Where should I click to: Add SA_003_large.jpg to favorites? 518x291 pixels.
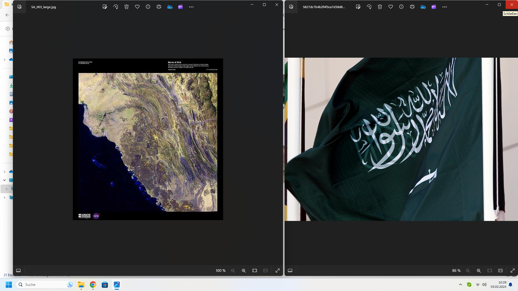click(137, 7)
